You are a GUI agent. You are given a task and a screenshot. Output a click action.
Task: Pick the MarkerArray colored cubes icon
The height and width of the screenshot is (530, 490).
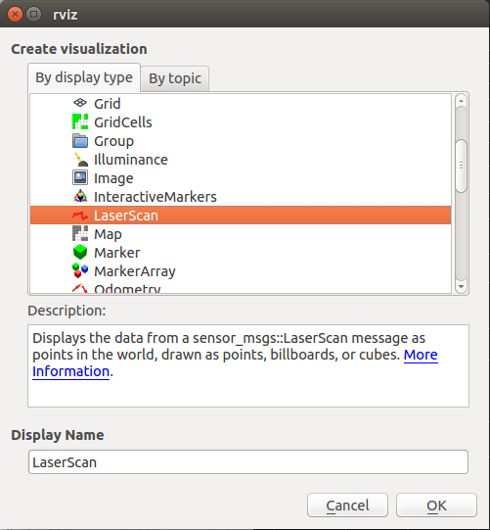(x=80, y=270)
